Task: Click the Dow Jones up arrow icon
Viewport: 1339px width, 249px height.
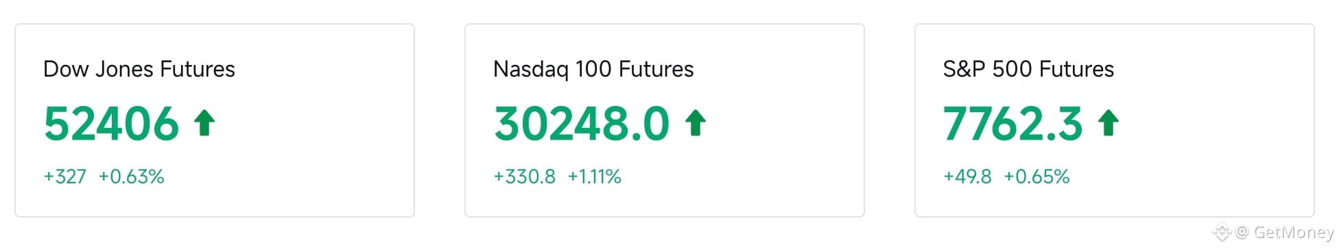Action: [x=204, y=124]
